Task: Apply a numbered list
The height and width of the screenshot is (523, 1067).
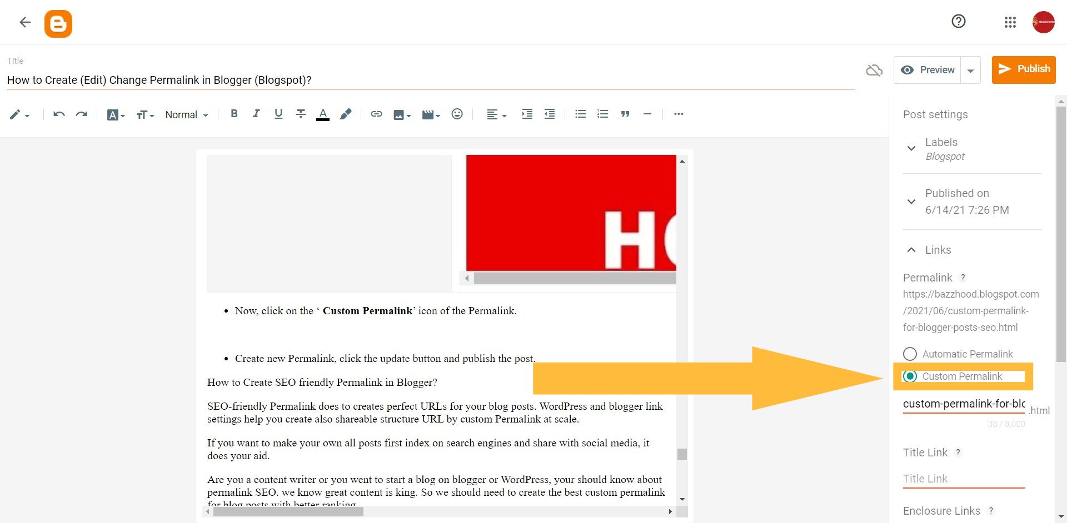Action: coord(602,114)
